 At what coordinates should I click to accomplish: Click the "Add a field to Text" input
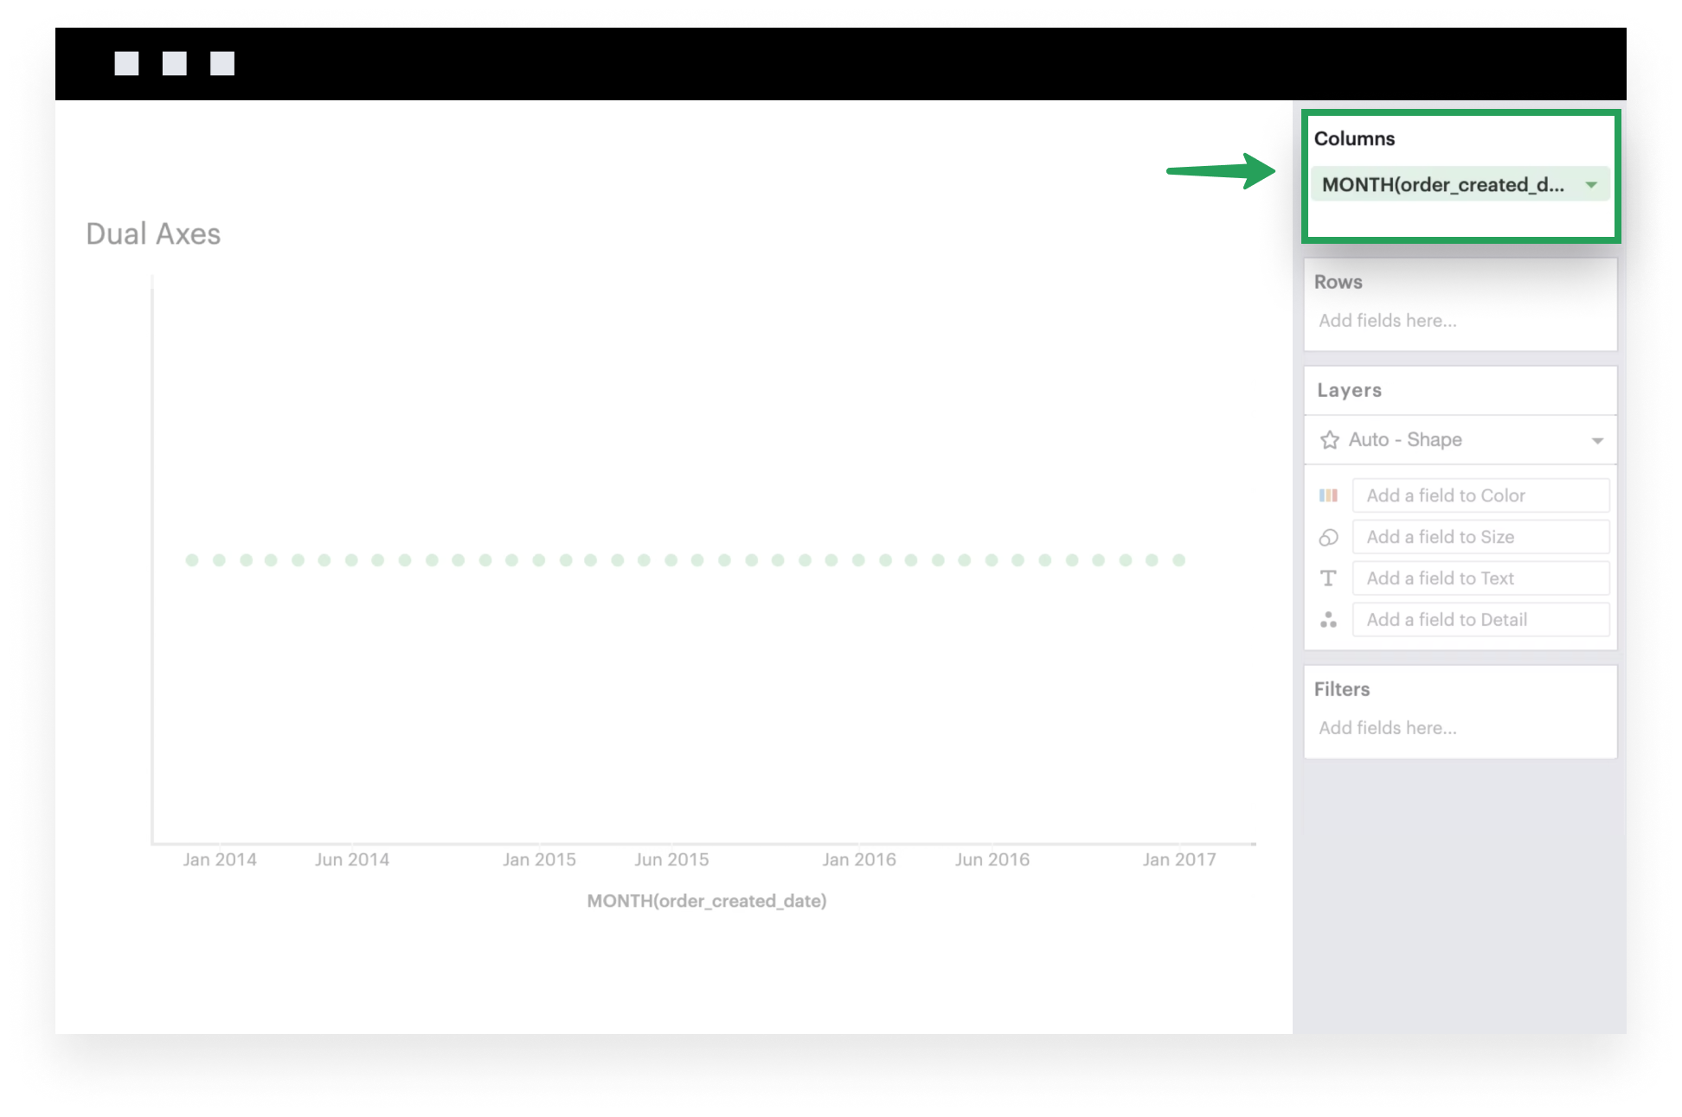1480,578
